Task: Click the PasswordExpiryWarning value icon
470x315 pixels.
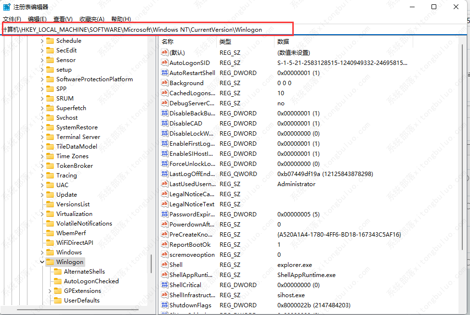Action: [164, 214]
